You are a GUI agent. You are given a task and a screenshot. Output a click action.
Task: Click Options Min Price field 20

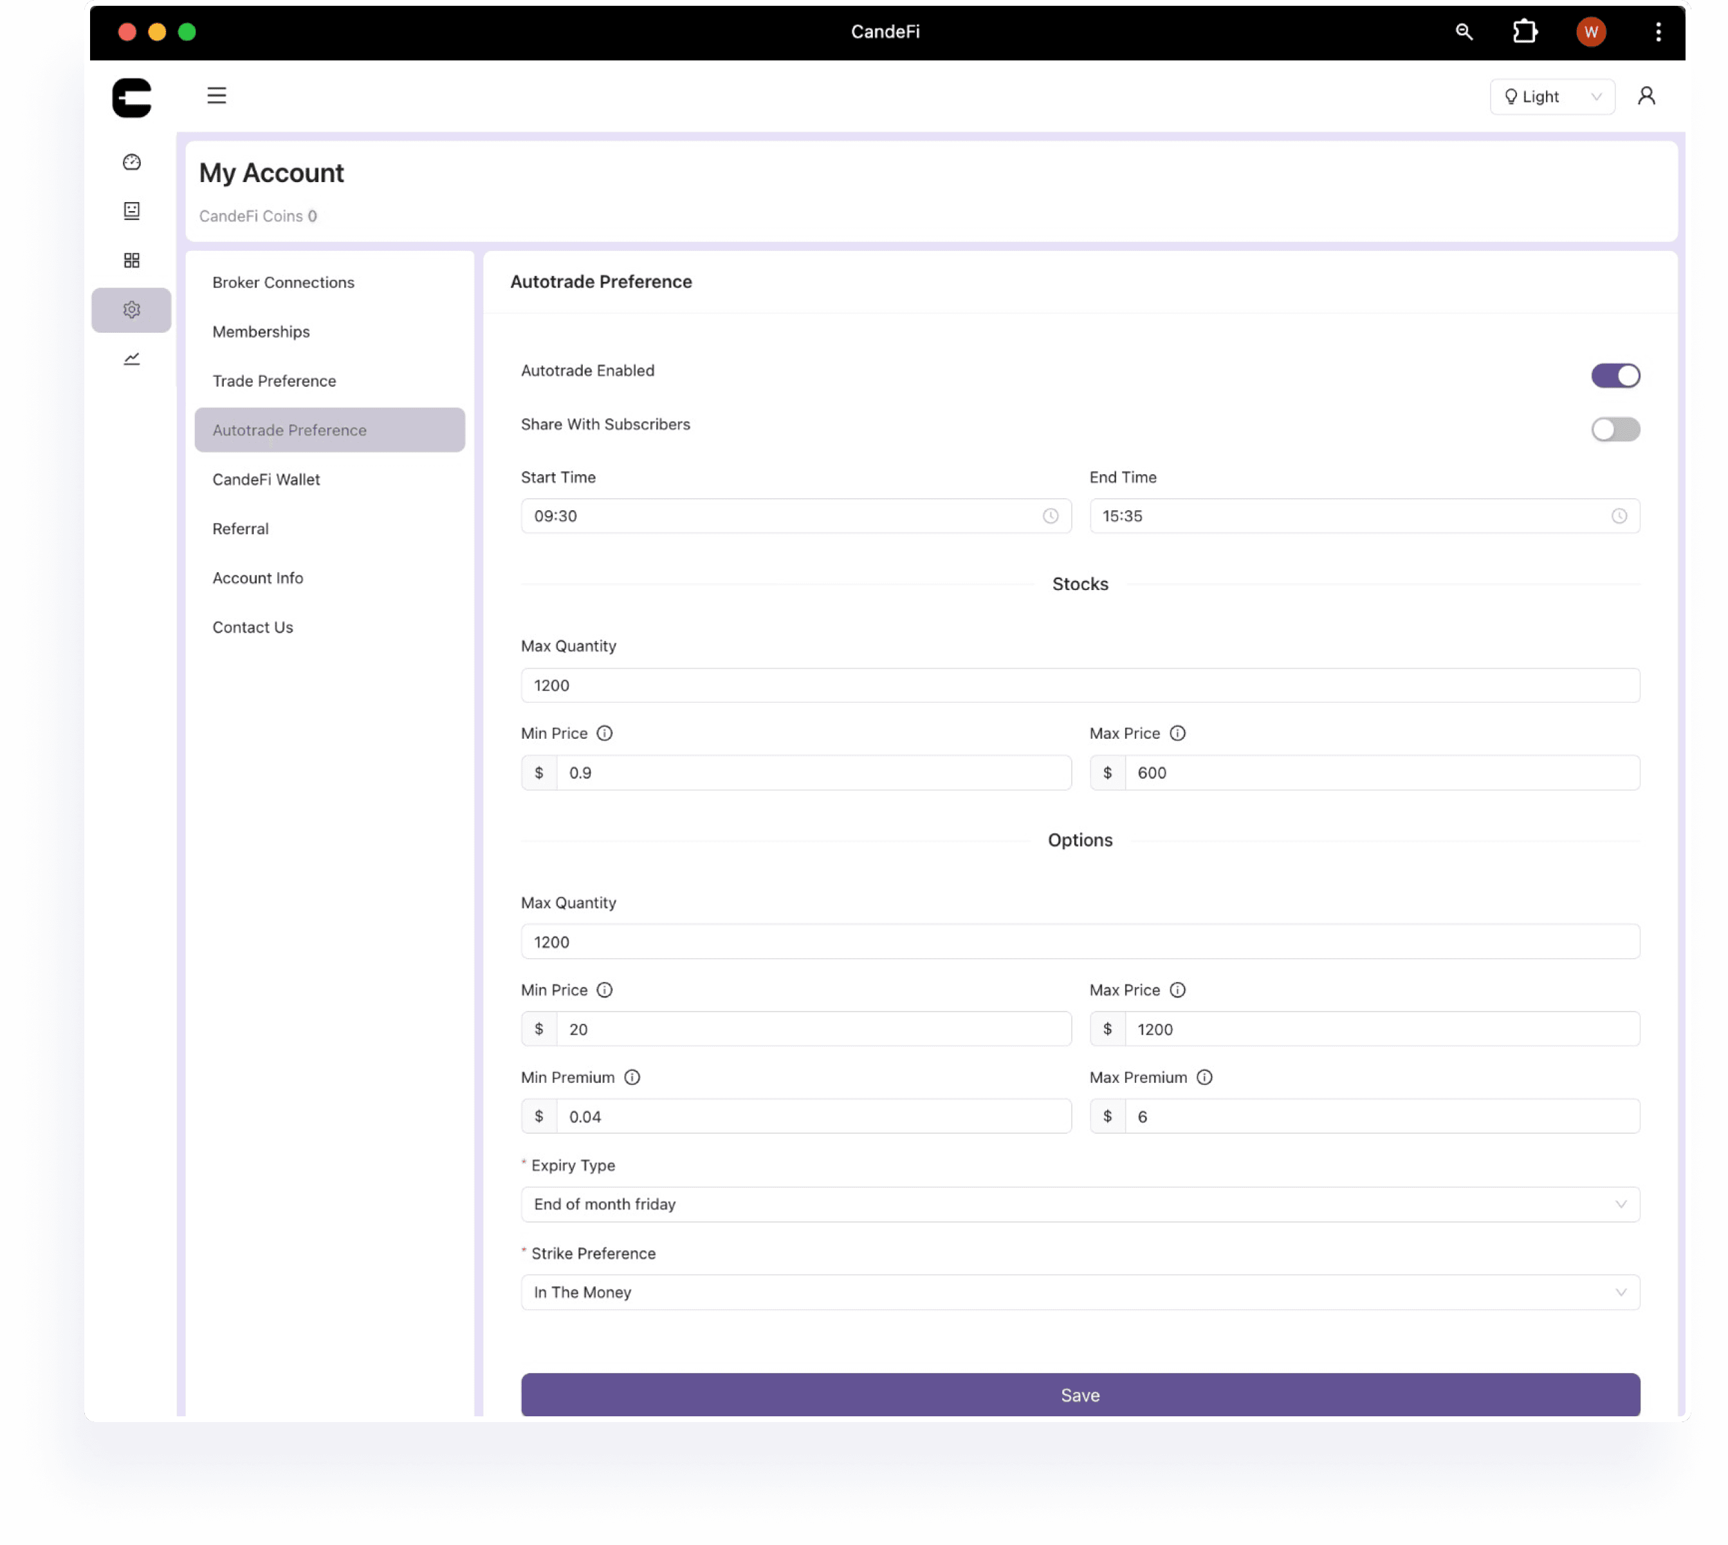point(814,1030)
